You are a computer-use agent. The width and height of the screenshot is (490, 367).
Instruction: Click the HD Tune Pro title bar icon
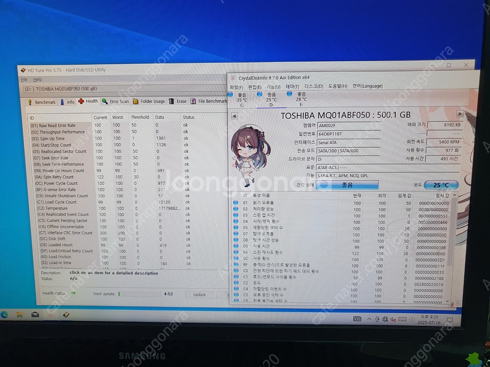[23, 70]
